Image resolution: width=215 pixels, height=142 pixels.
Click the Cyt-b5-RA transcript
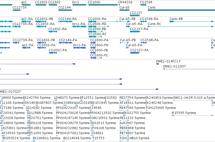pyautogui.click(x=128, y=27)
